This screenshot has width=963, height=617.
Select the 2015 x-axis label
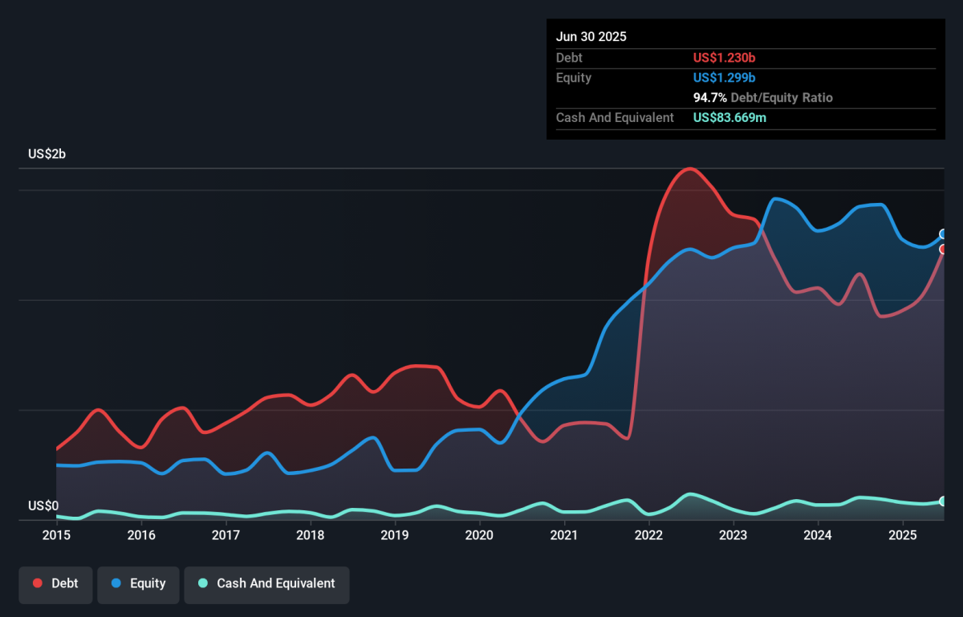coord(56,534)
